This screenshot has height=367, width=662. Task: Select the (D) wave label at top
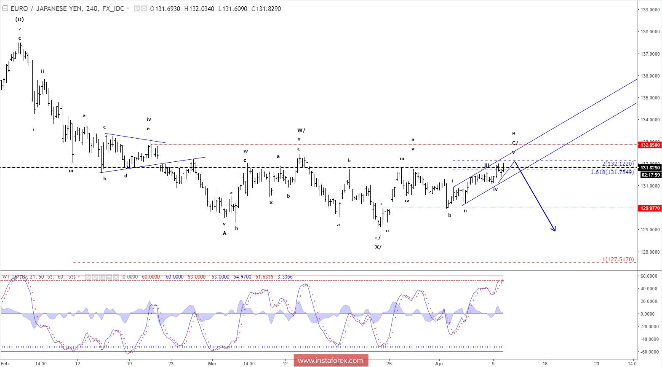click(x=19, y=19)
